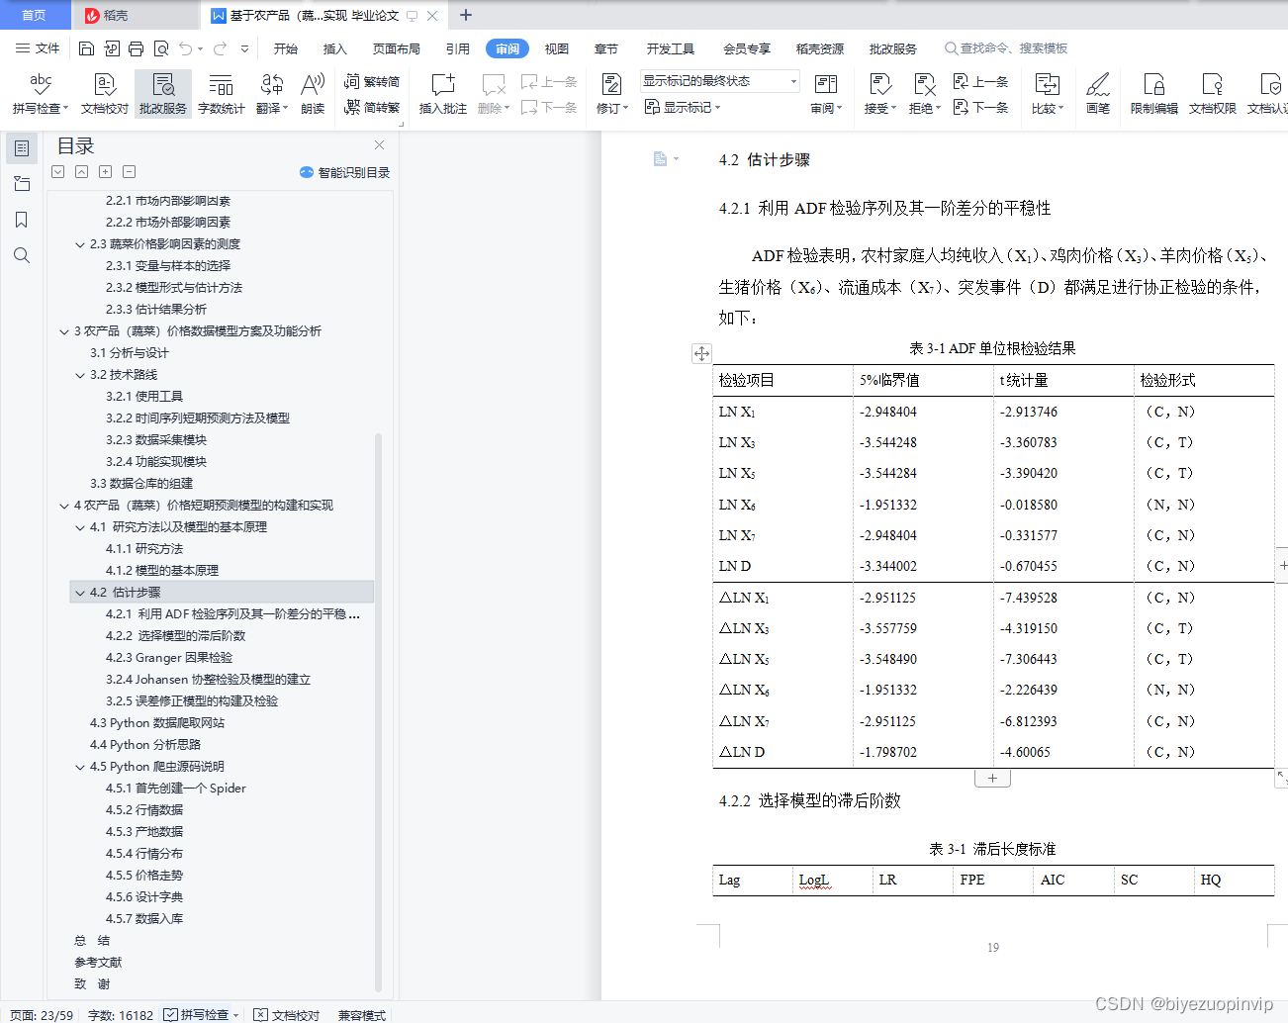The image size is (1288, 1023).
Task: Collapse section 3.2 技术路线
Action: [x=80, y=375]
